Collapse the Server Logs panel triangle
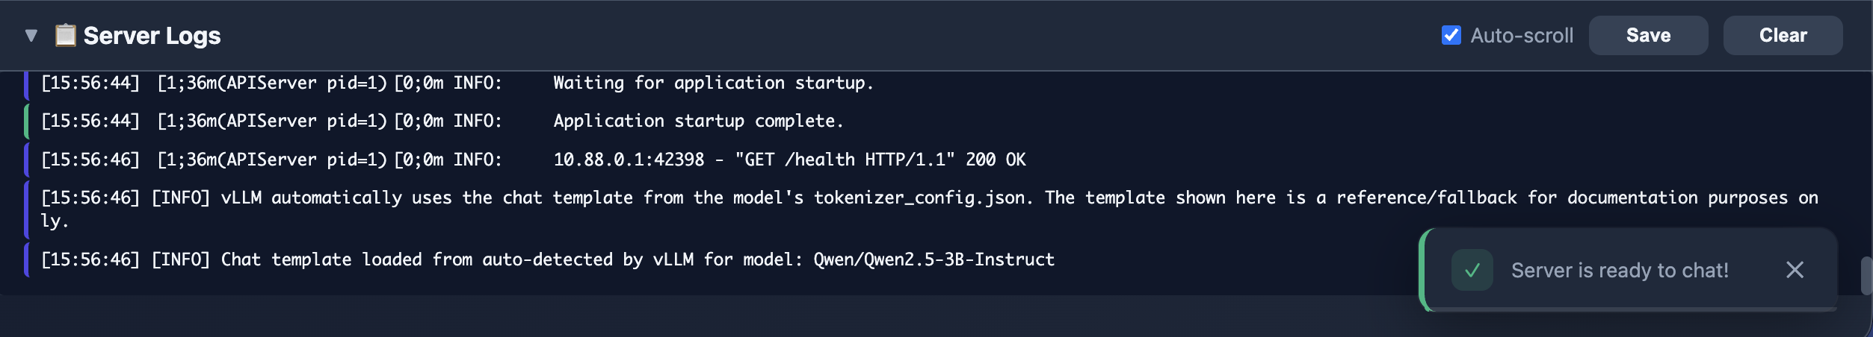 (31, 35)
